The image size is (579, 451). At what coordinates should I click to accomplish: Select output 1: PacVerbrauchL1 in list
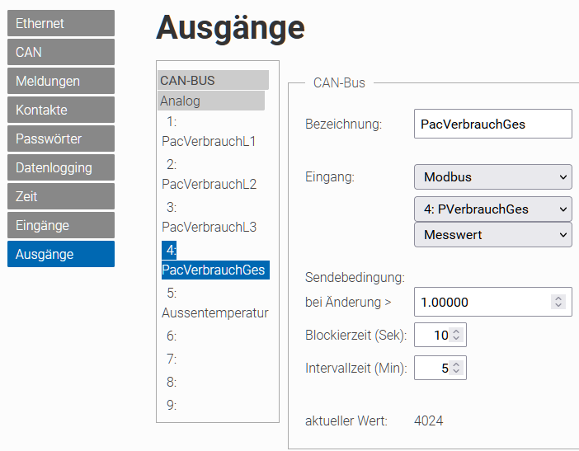(x=209, y=131)
